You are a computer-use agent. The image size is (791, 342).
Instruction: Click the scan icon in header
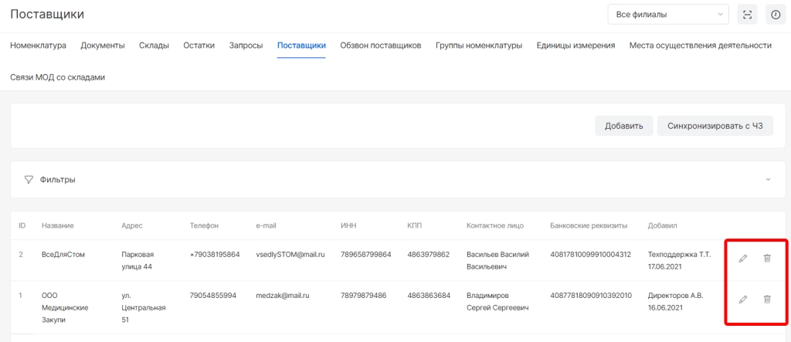click(747, 15)
